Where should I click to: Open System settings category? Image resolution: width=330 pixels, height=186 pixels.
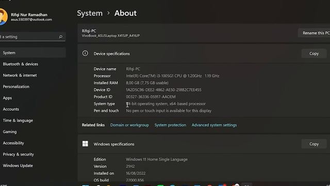pyautogui.click(x=33, y=53)
